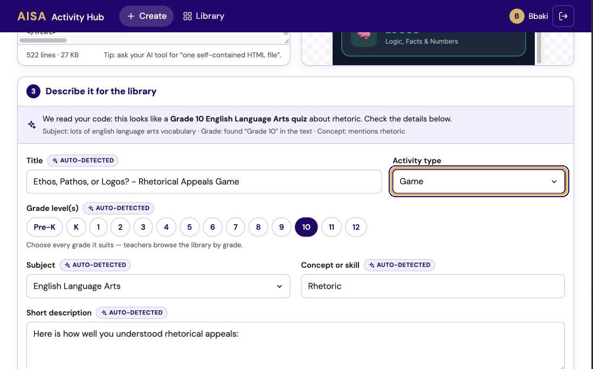This screenshot has height=369, width=593.
Task: Toggle grade 11
Action: click(x=332, y=227)
